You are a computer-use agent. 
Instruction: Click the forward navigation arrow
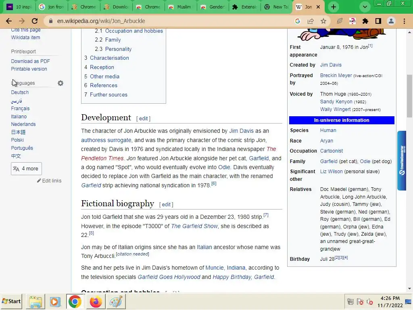coord(22,21)
